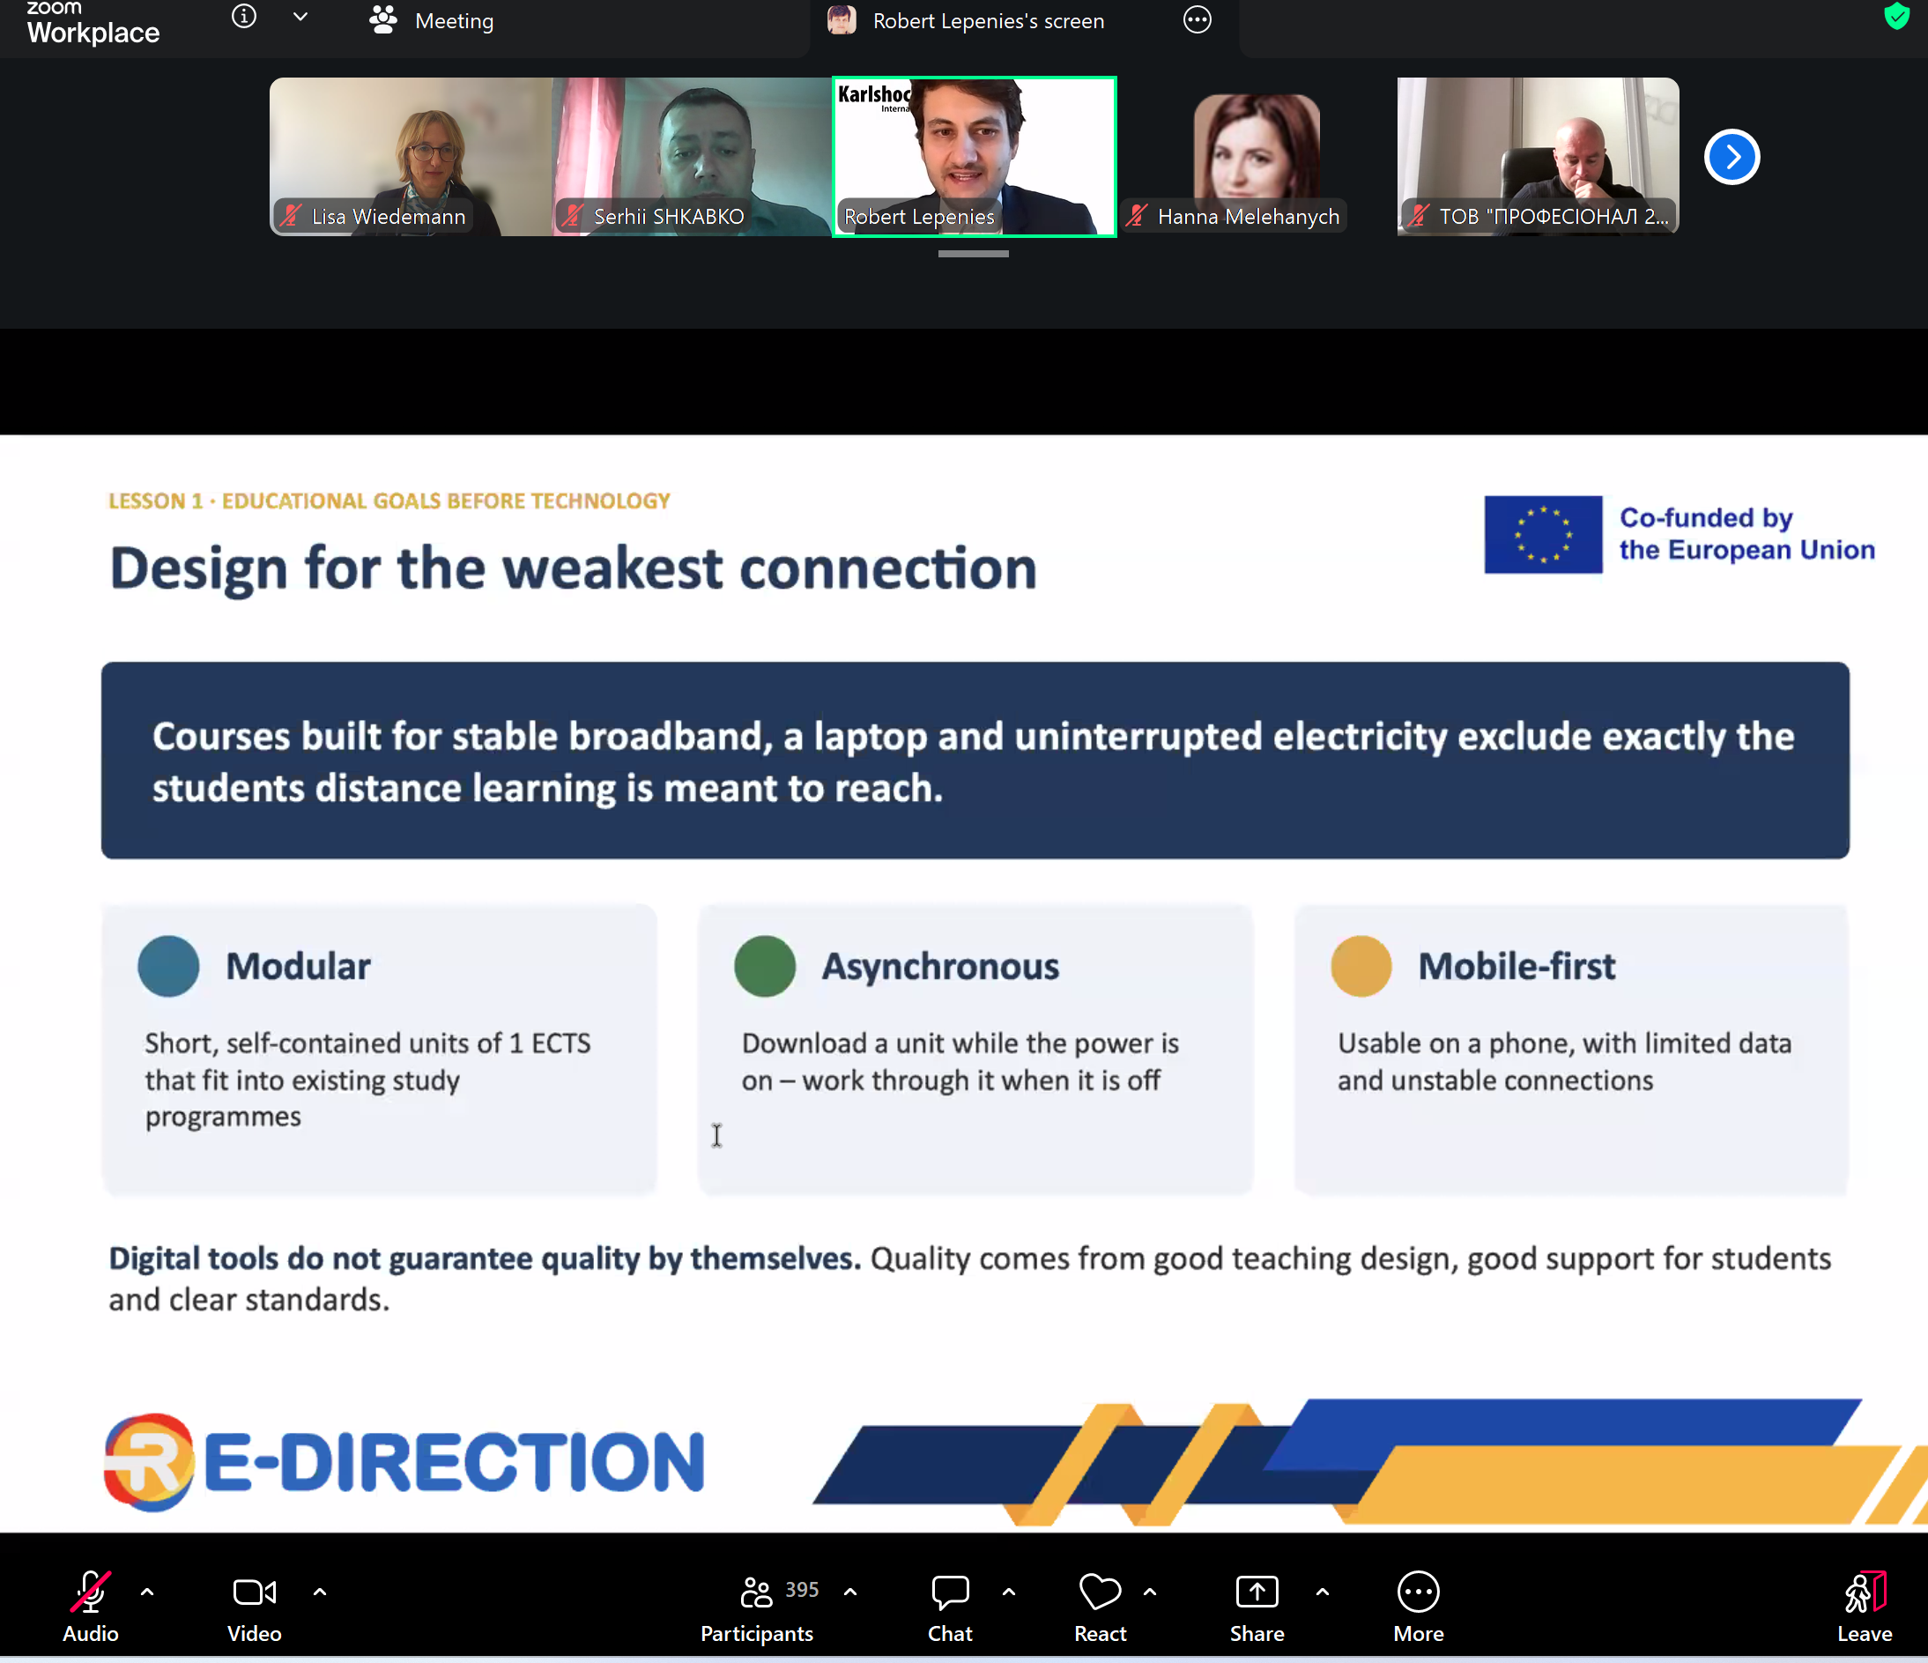Show next participants with blue arrow
Screen dimensions: 1928x1663
pyautogui.click(x=1731, y=156)
